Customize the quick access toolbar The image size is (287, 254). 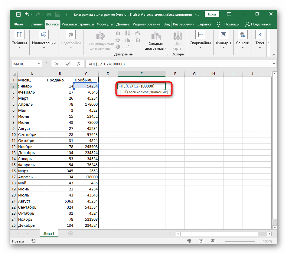[66, 15]
